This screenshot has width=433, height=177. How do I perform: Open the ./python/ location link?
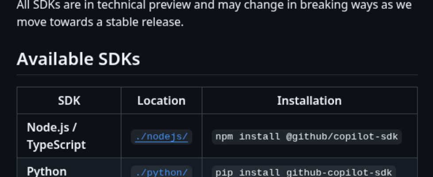click(162, 172)
